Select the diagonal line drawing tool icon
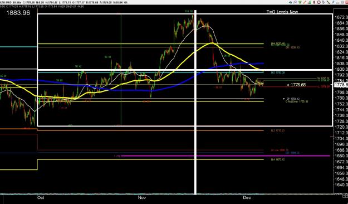Image resolution: width=348 pixels, height=204 pixels. tap(329, 2)
